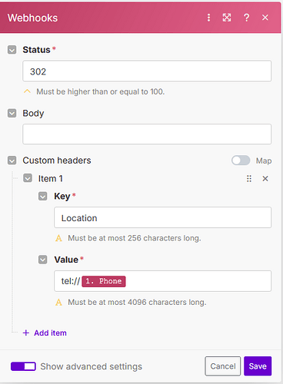Cancel the webhook configuration

pyautogui.click(x=223, y=366)
